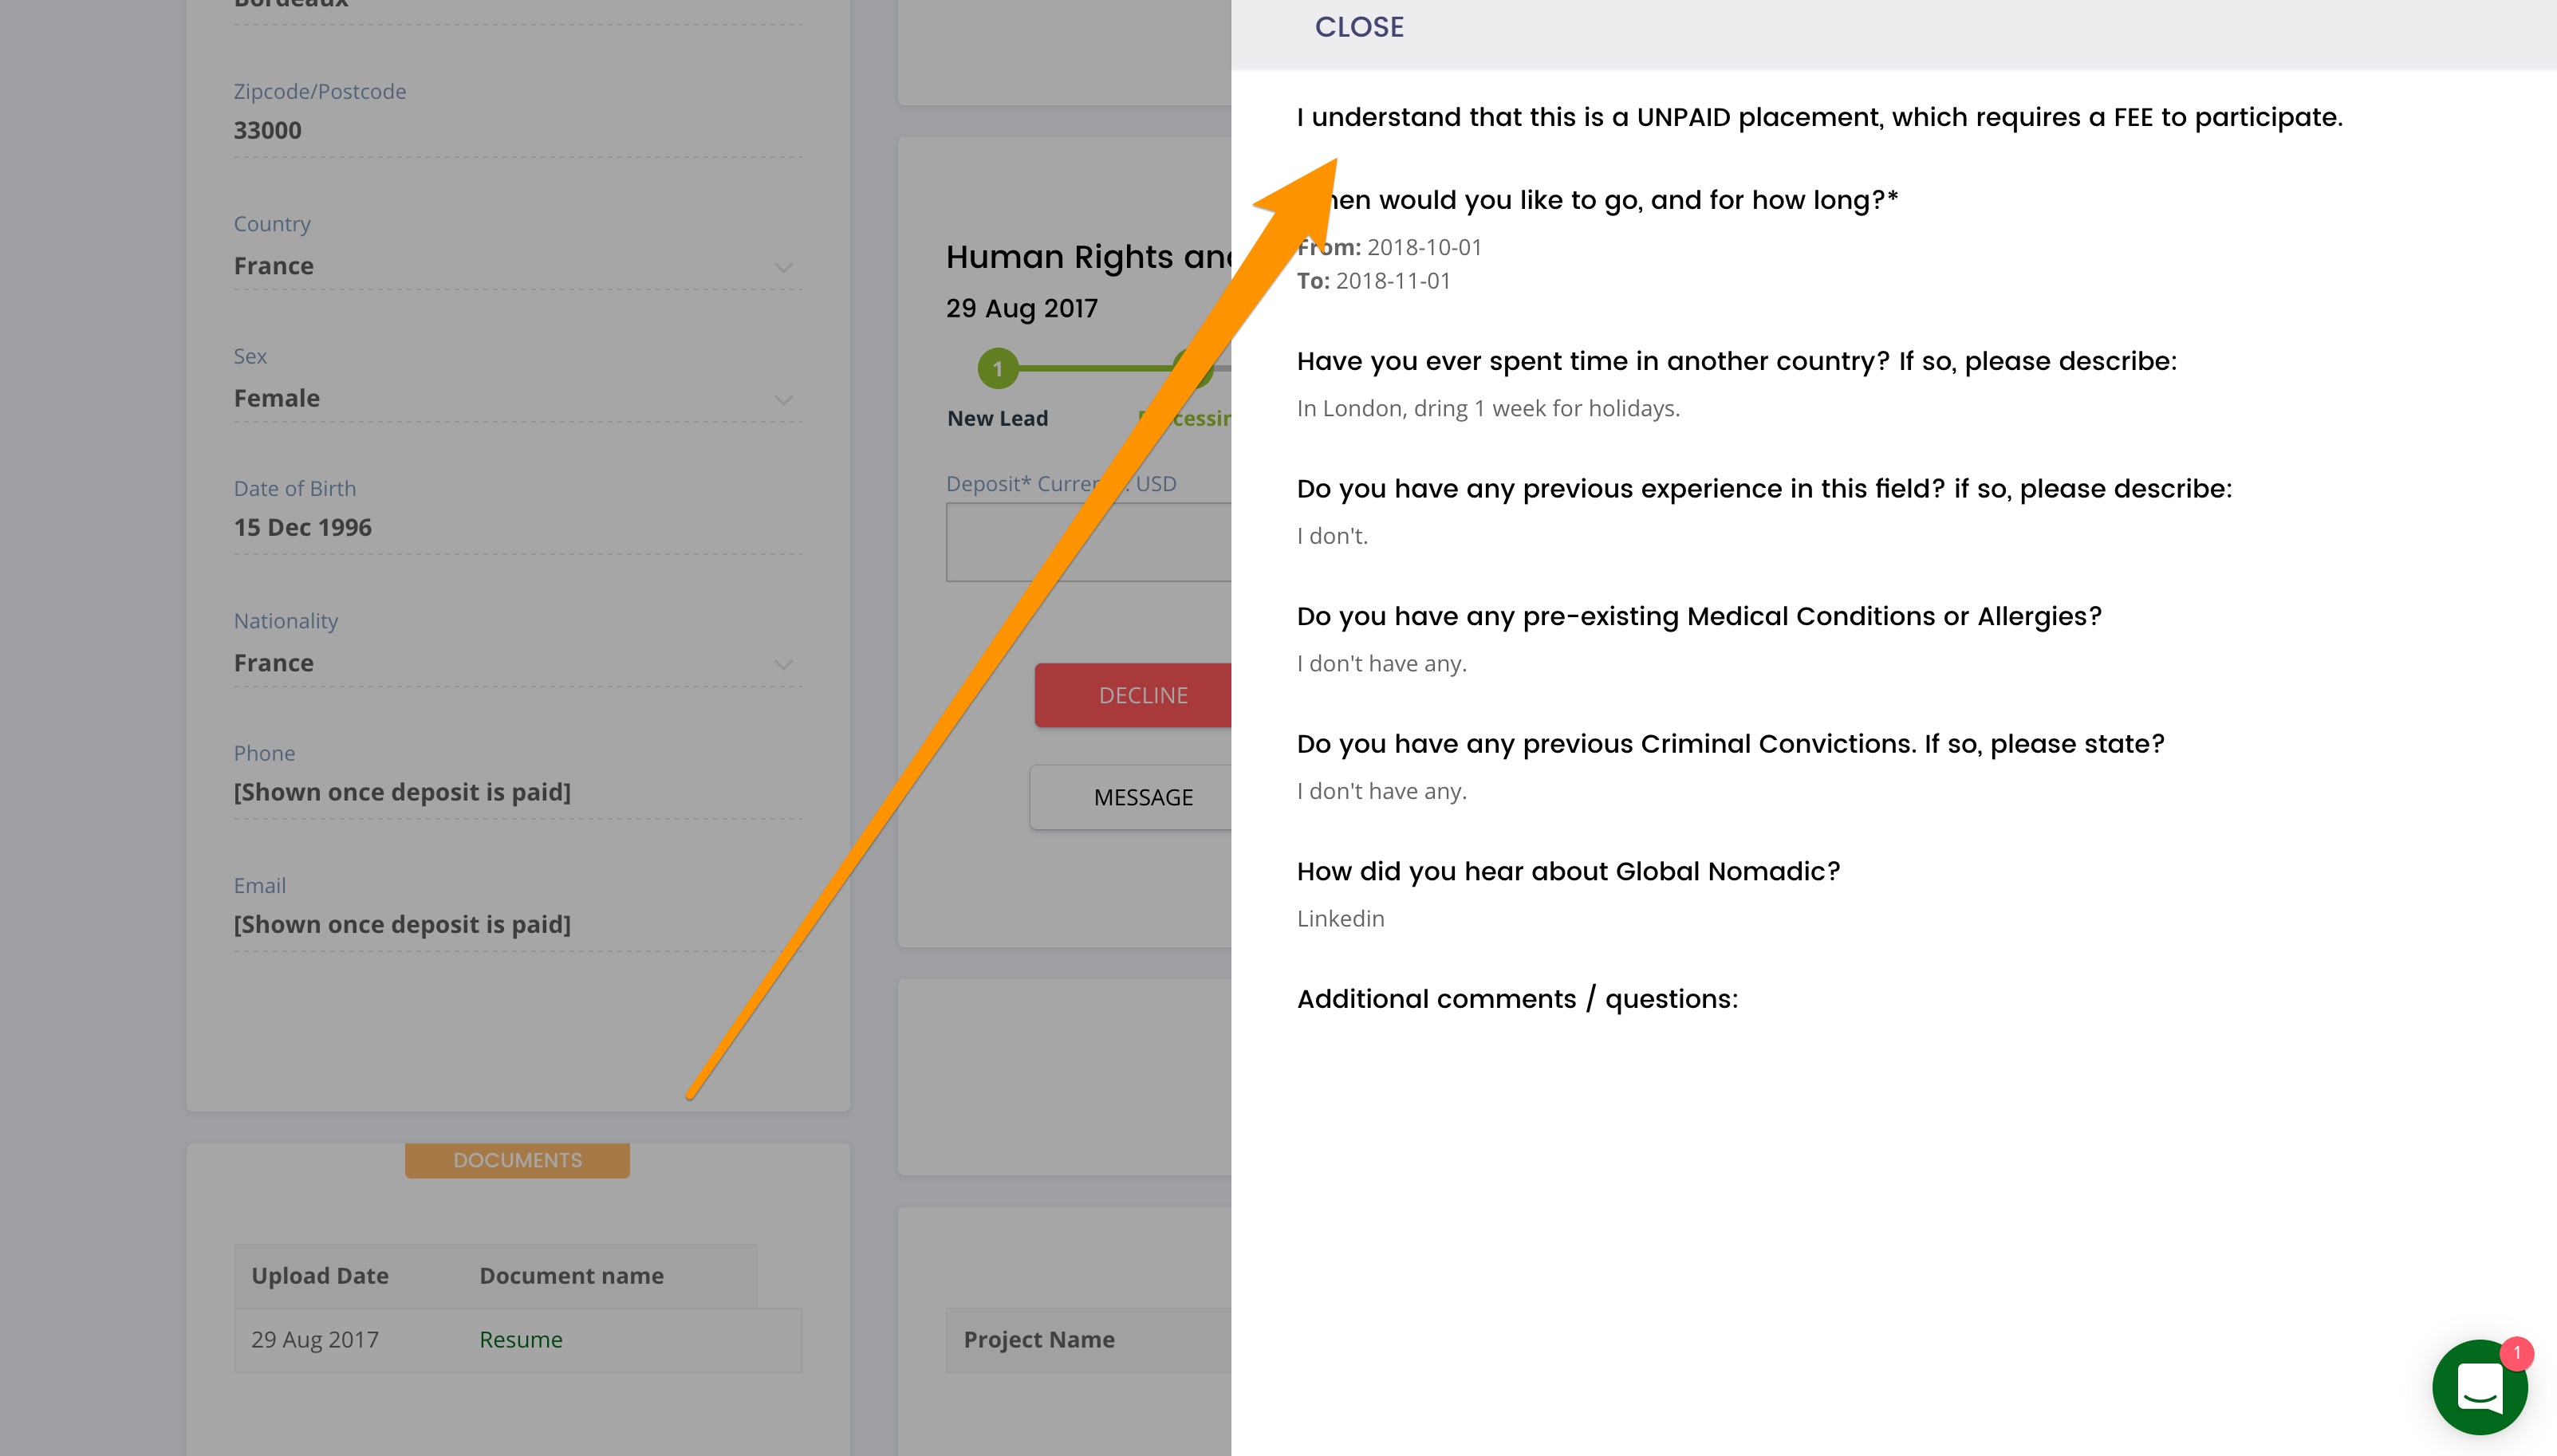The width and height of the screenshot is (2557, 1456).
Task: Open the green chat messenger widget
Action: click(x=2478, y=1387)
